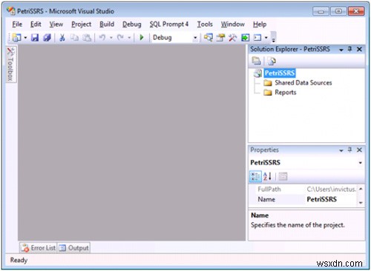
Task: Toggle auto-hide pin on Properties panel
Action: [x=349, y=150]
